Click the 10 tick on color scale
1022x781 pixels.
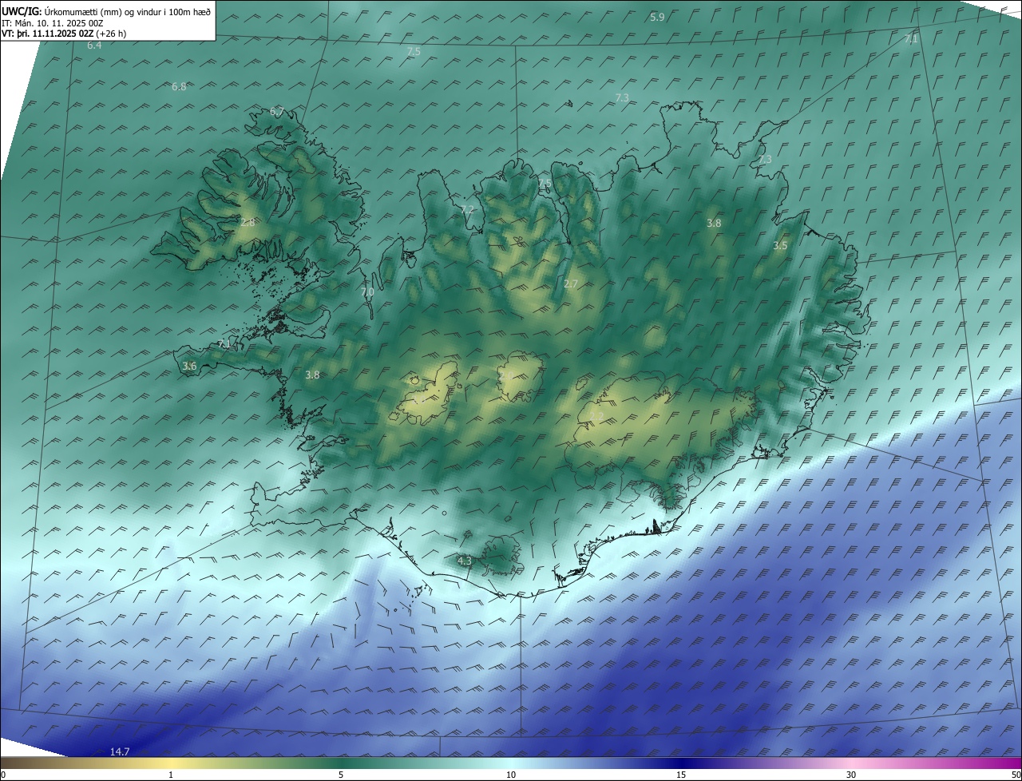pos(511,775)
